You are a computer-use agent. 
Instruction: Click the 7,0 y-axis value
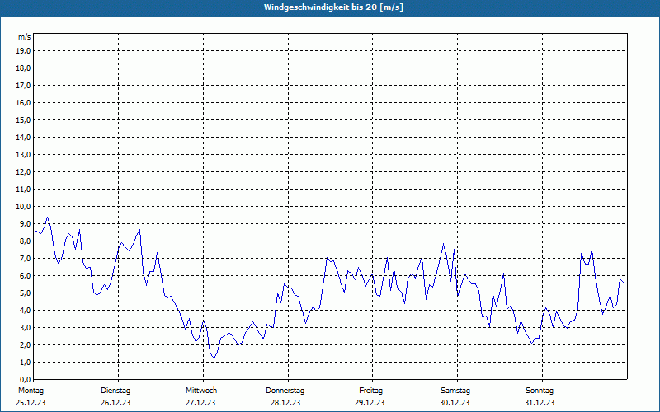tap(25, 258)
